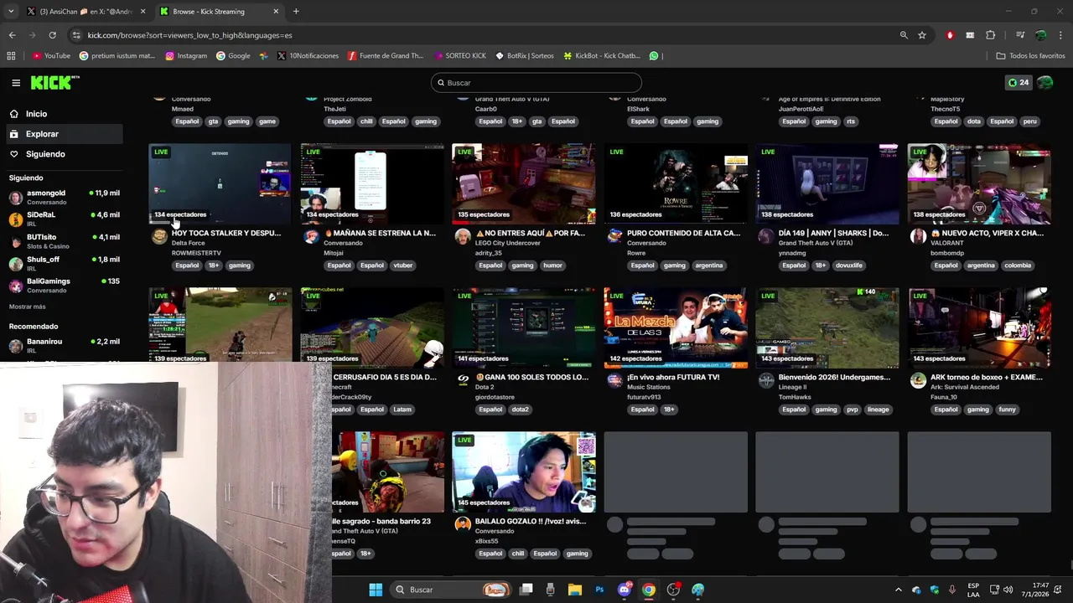
Task: Open the followed channel SiDeRaL
Action: coord(64,219)
